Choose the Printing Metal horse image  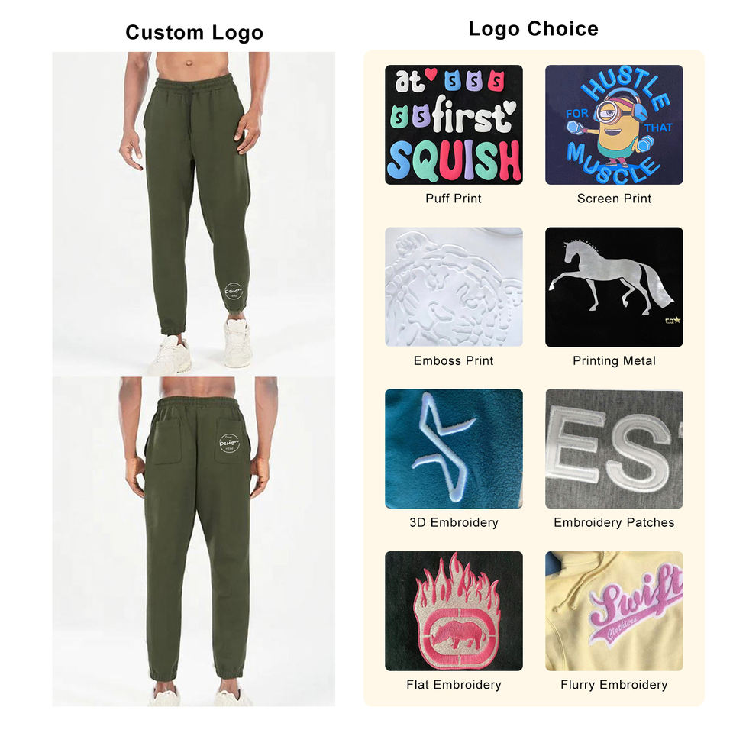tap(614, 286)
